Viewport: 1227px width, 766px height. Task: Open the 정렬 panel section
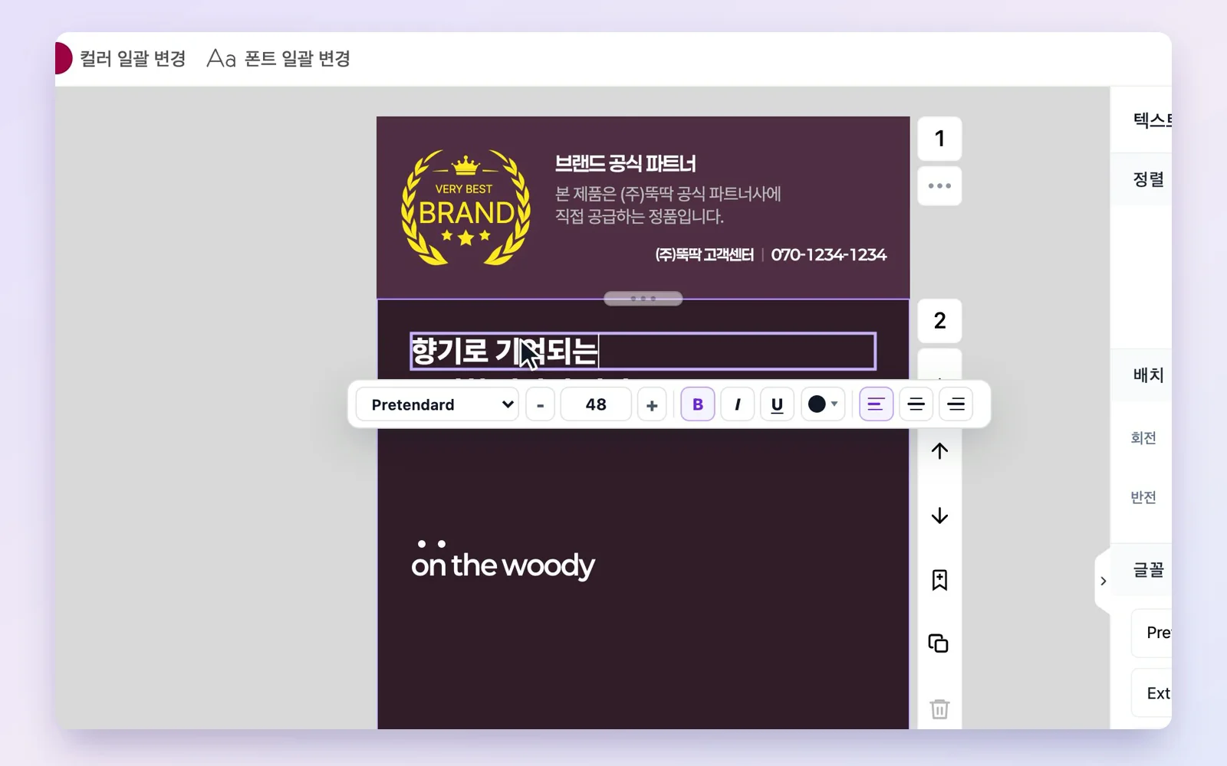click(x=1148, y=179)
